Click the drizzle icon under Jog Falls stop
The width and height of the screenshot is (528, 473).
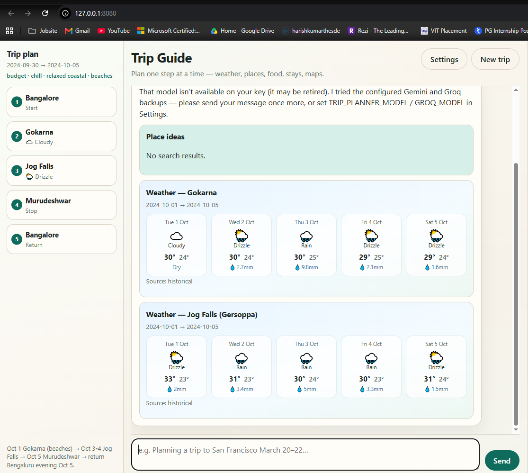[30, 177]
